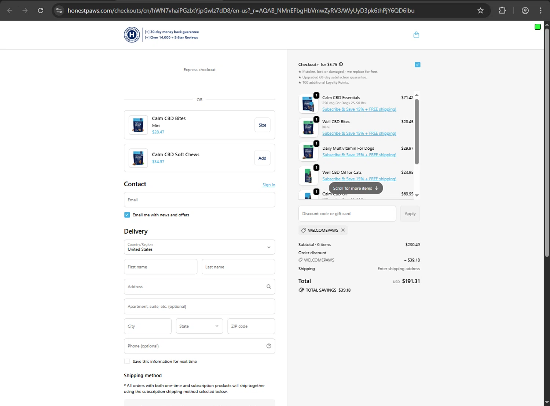Click Calm CBD Essentials cart thumbnail
Viewport: 550px width, 406px height.
click(308, 103)
